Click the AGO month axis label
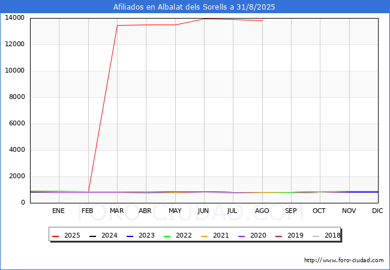This screenshot has height=270, width=390. [262, 211]
